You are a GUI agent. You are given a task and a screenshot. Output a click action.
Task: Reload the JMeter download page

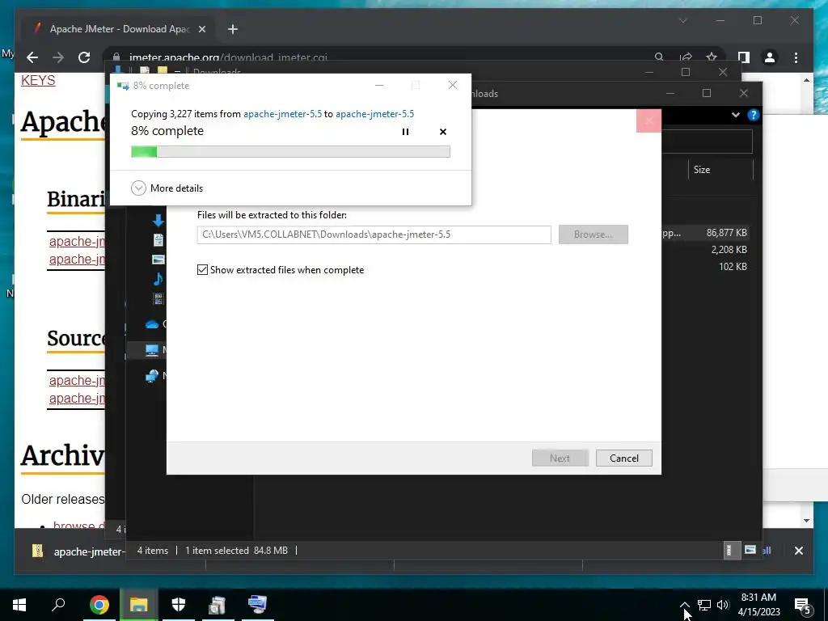pyautogui.click(x=84, y=57)
